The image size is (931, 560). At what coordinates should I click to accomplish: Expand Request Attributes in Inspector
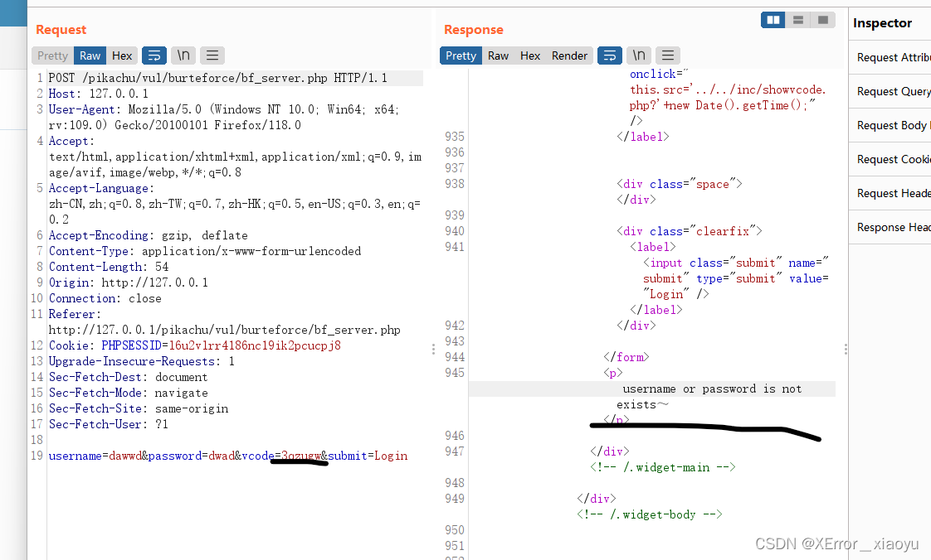(x=893, y=57)
